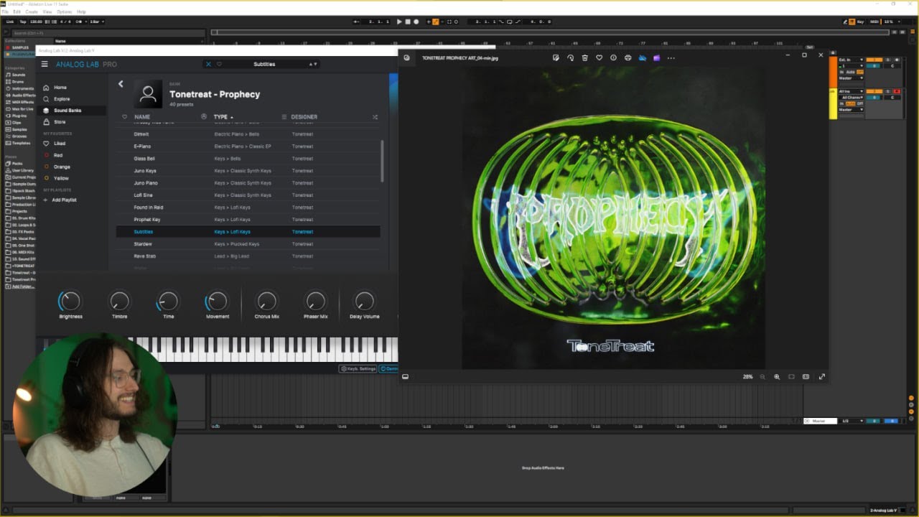The image size is (919, 517).
Task: Click the Delay Volume knob
Action: (365, 301)
